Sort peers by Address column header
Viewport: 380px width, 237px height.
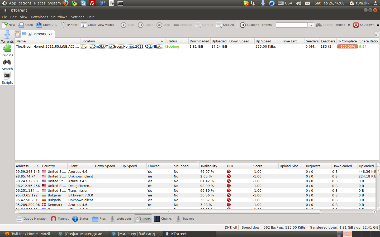point(28,166)
